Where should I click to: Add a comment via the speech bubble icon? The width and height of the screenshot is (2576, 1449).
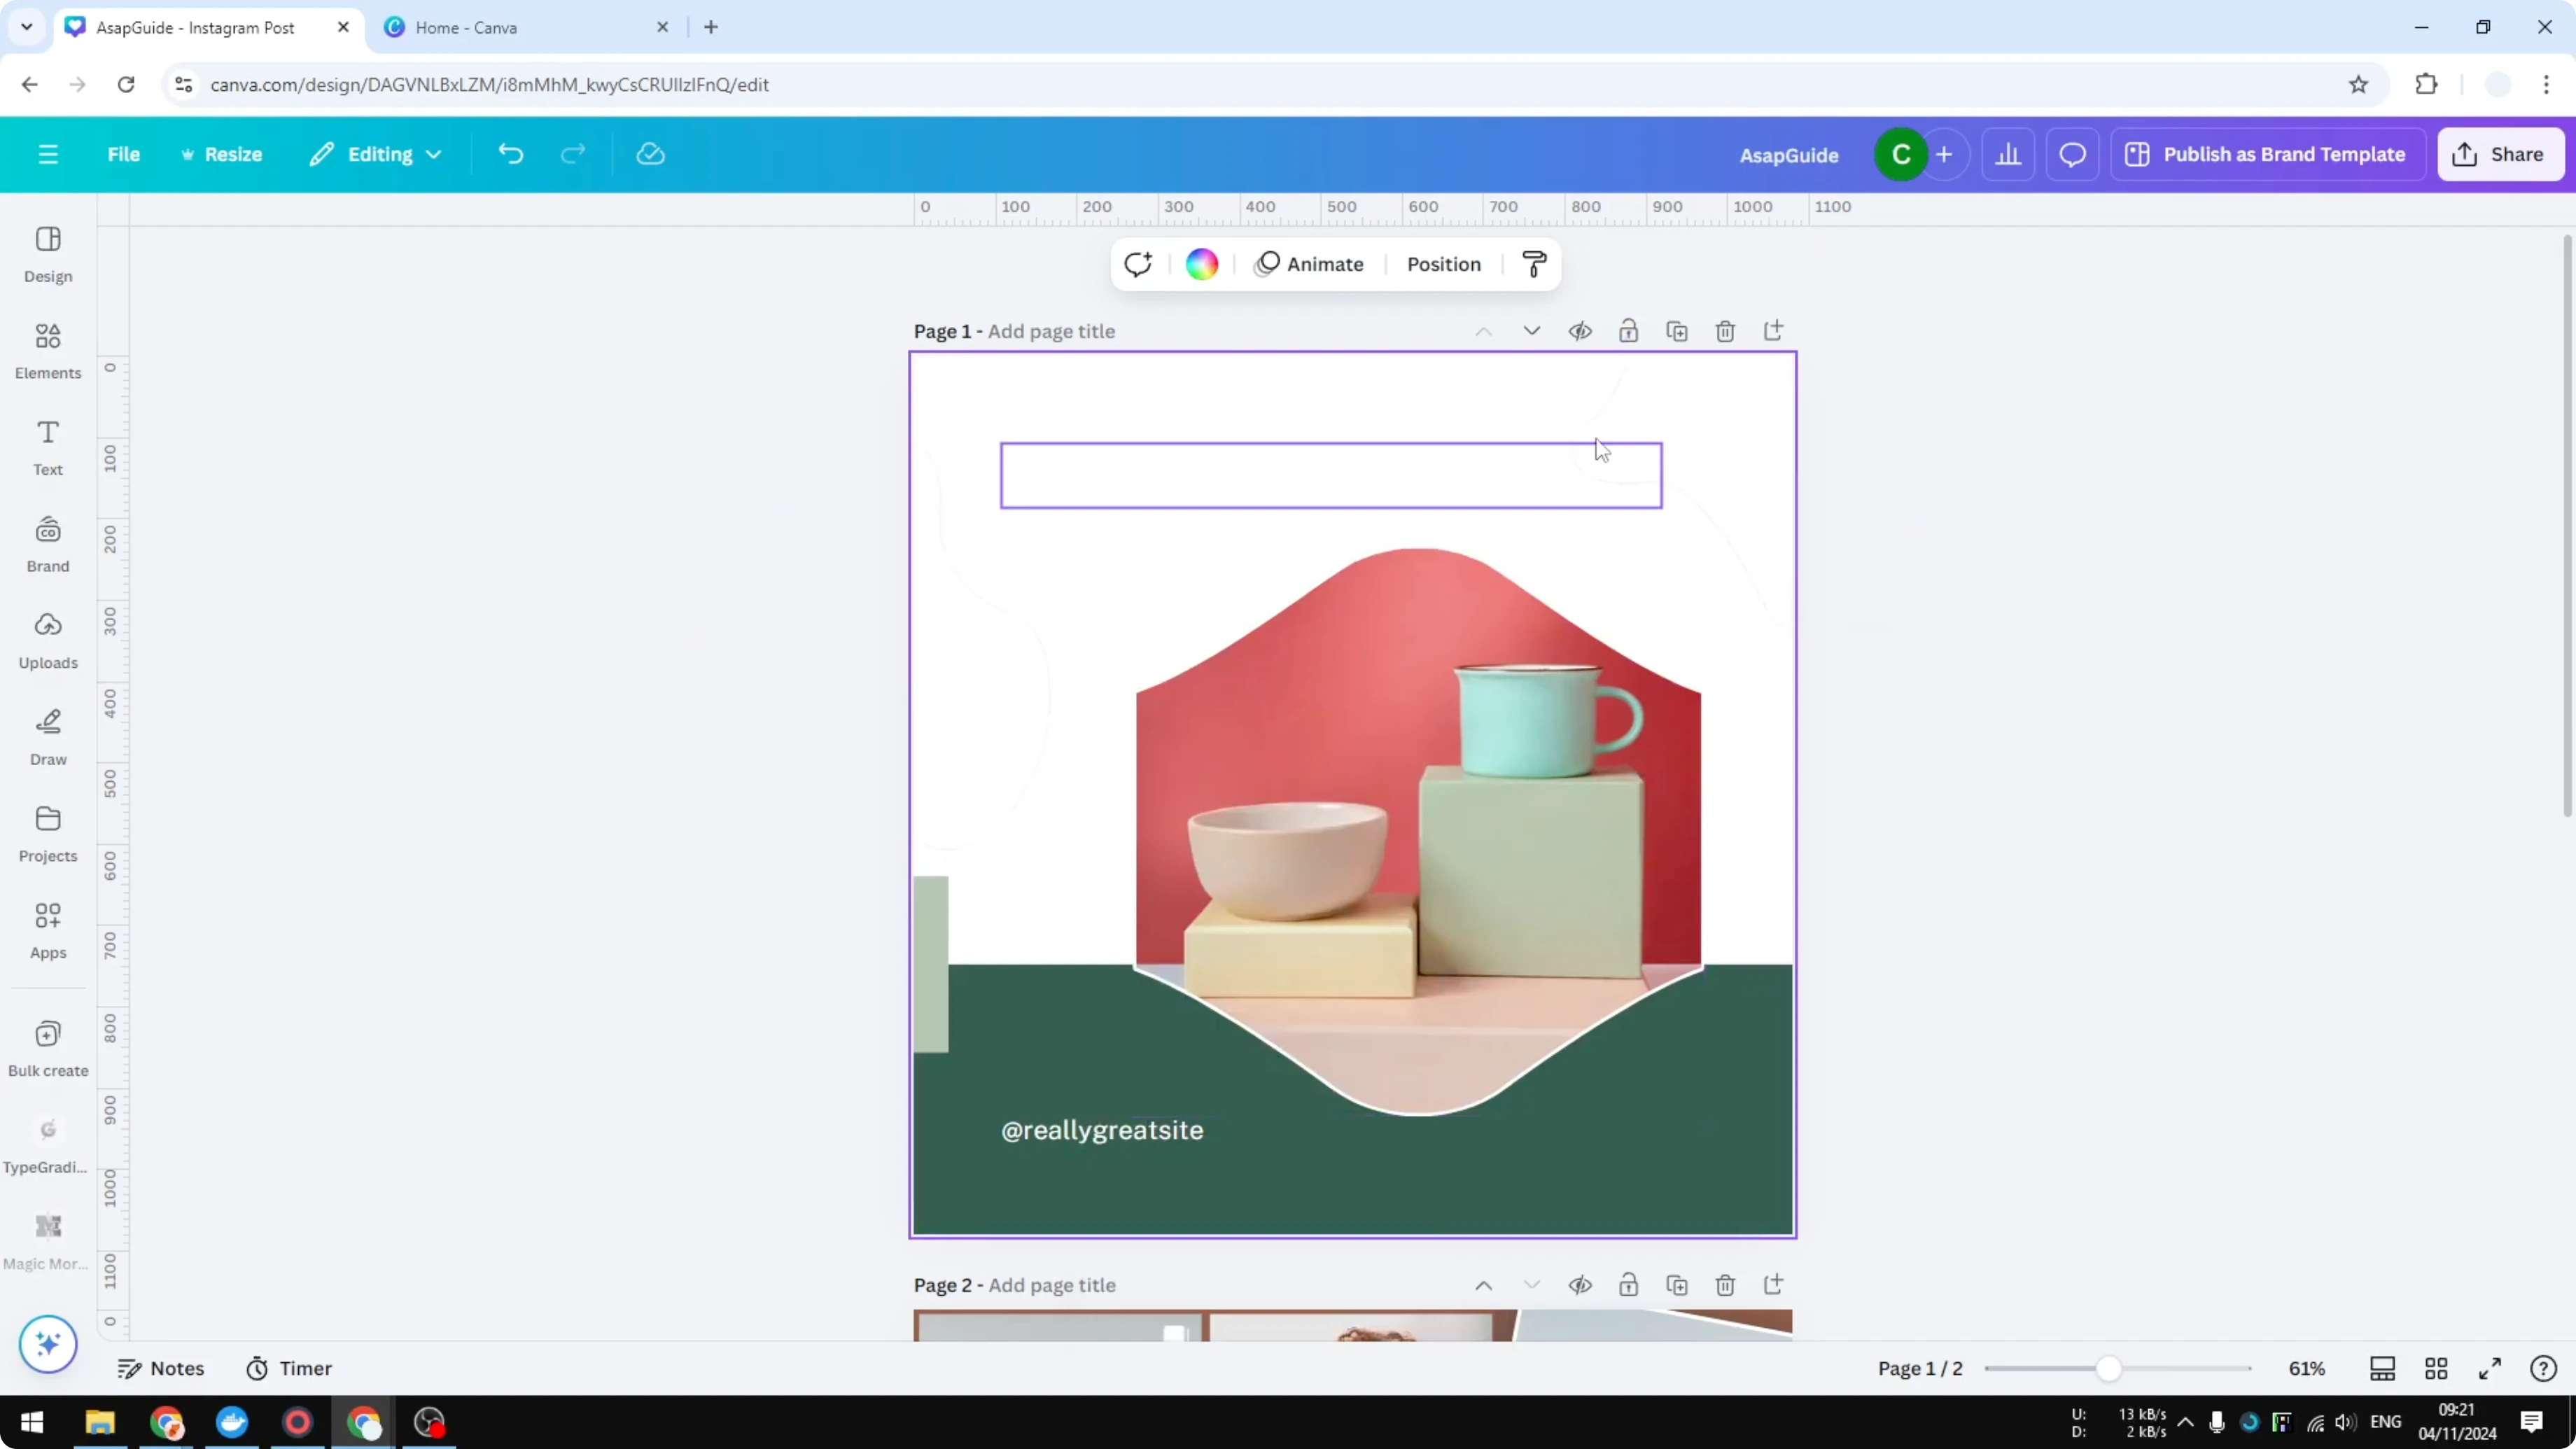[2072, 154]
